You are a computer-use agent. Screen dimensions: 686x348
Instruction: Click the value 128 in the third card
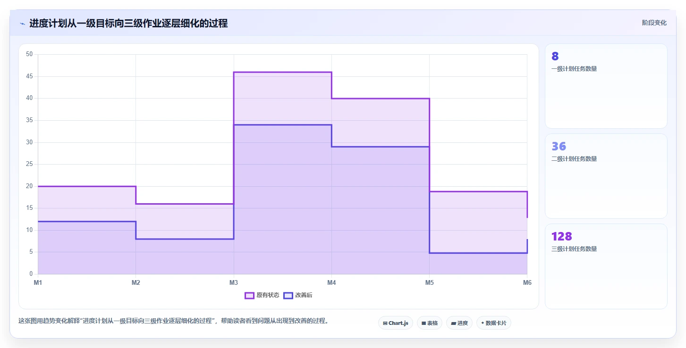click(x=562, y=236)
